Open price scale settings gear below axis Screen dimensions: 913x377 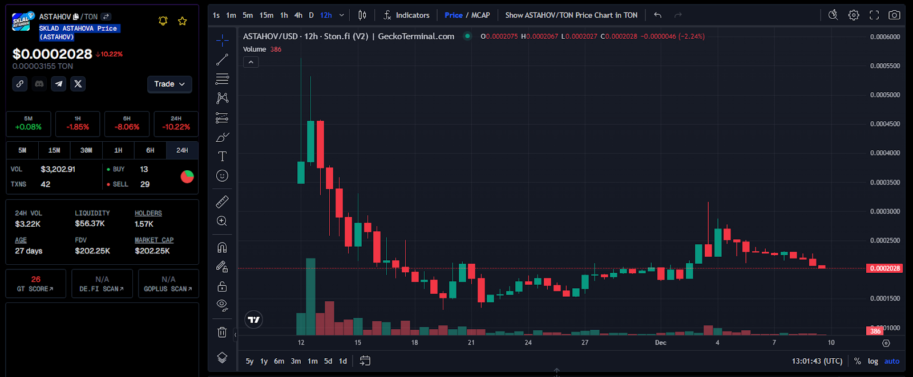886,343
